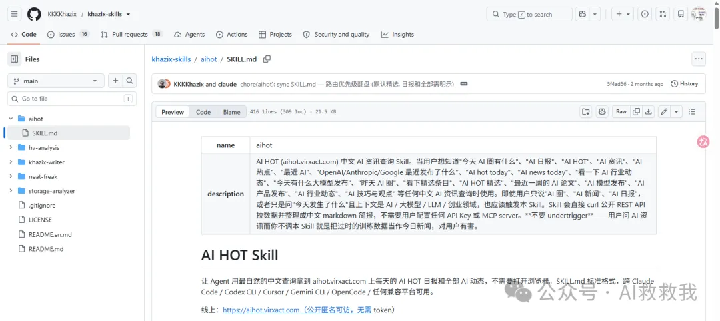Search files with magnifier icon
The height and width of the screenshot is (321, 720).
(x=130, y=81)
